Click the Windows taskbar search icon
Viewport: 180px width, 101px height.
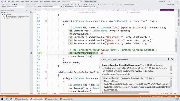pos(7,99)
